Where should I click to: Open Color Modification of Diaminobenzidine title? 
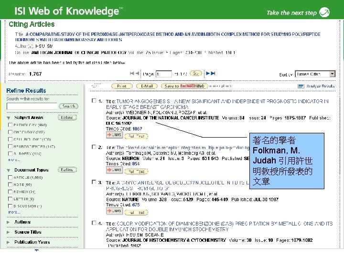coord(219,226)
